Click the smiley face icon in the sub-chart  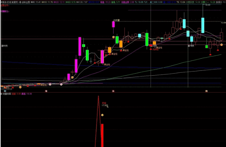coord(102,115)
